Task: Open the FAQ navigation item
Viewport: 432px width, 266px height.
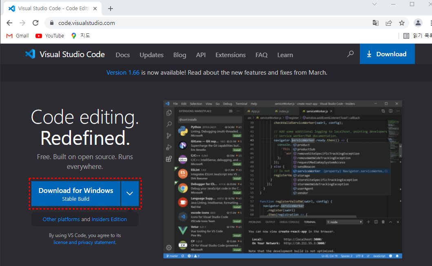Action: pos(261,55)
